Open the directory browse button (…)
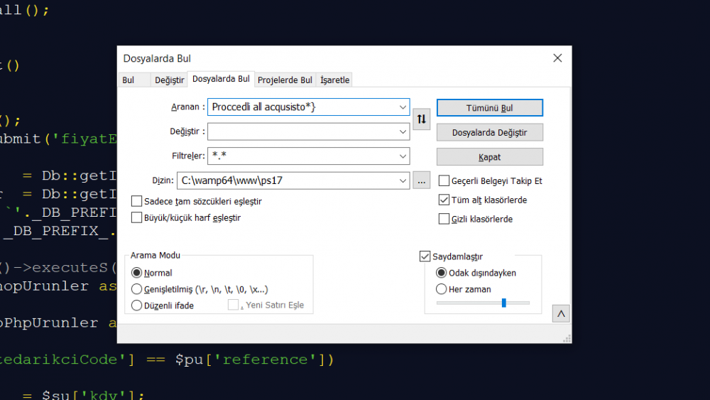Viewport: 710px width, 400px height. 421,180
